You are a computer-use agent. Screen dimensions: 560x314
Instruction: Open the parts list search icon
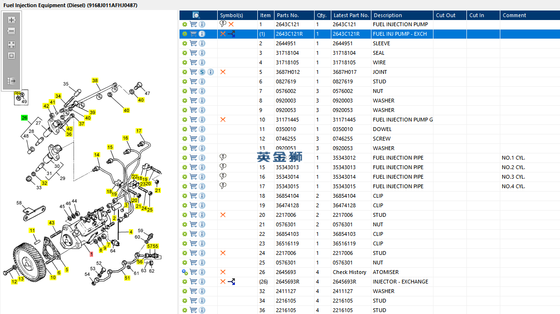(196, 15)
